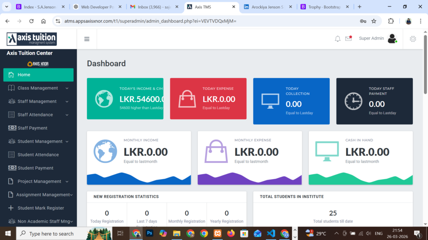Click the page vertical scrollbar thumb
428x240 pixels.
click(x=425, y=65)
